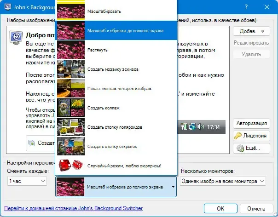This screenshot has width=278, height=217.
Task: Choose 'Показ. монтаж четырех изображ' option
Action: [116, 88]
